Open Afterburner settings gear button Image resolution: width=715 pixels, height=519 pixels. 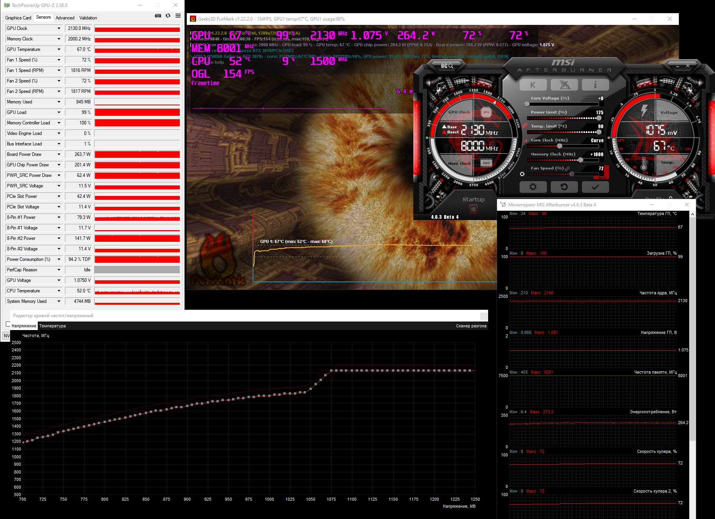(533, 187)
